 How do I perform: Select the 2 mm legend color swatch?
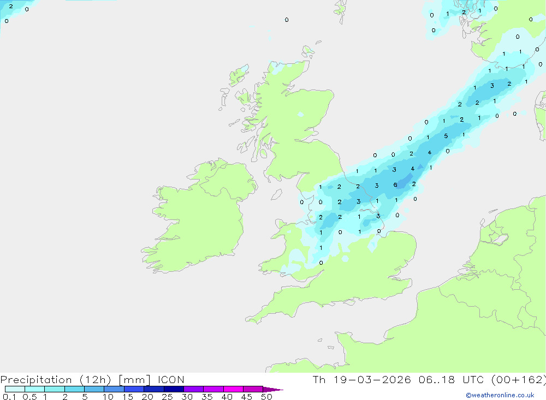pyautogui.click(x=74, y=389)
